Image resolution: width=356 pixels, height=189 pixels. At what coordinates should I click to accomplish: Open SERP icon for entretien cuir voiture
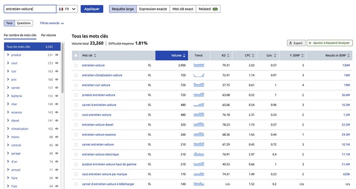click(149, 85)
